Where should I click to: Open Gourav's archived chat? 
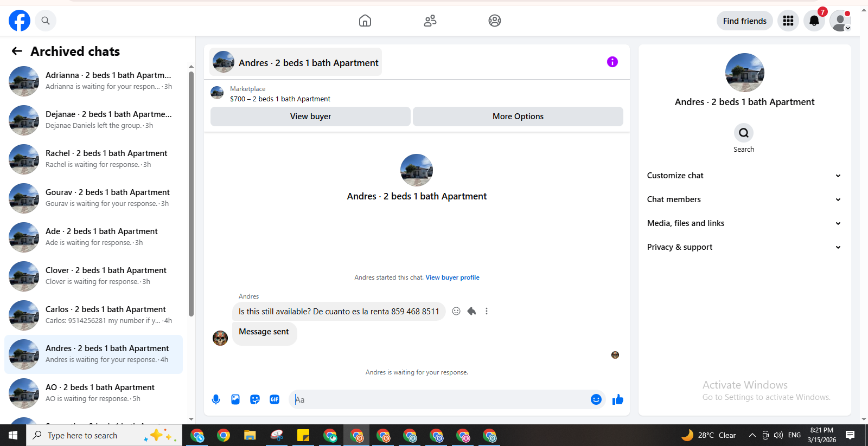click(93, 198)
